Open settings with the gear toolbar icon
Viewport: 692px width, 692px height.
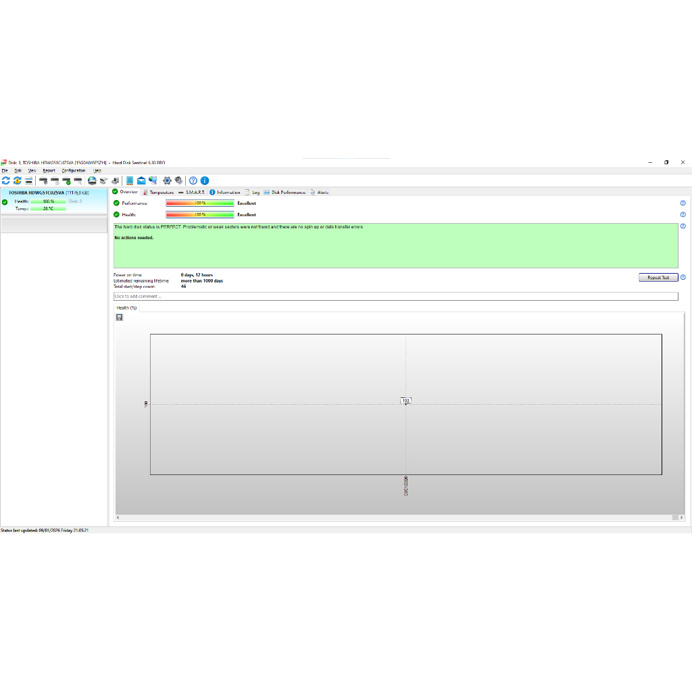(167, 180)
